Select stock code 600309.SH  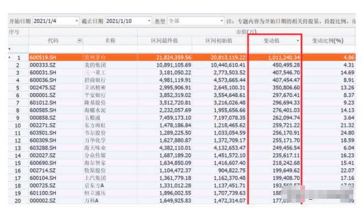[x=43, y=140]
